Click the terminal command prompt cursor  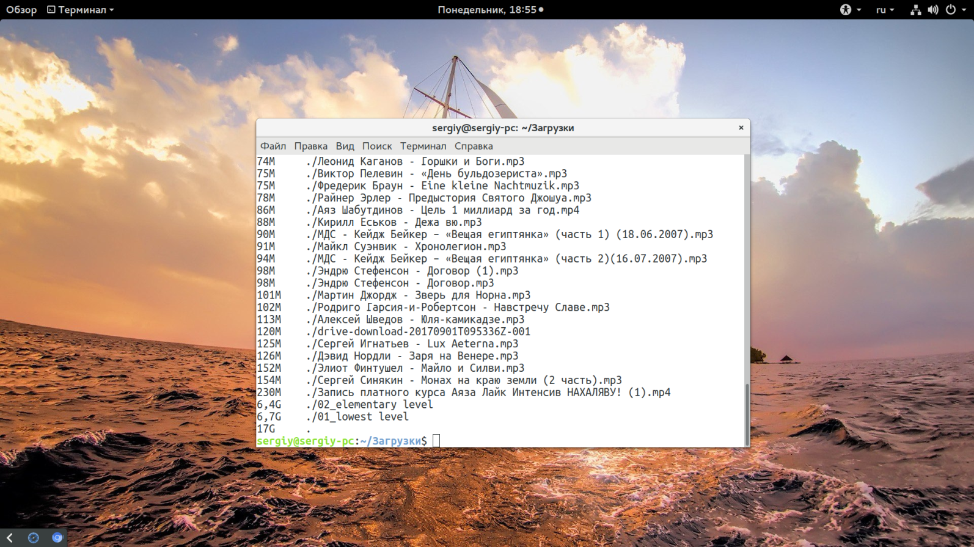coord(436,441)
